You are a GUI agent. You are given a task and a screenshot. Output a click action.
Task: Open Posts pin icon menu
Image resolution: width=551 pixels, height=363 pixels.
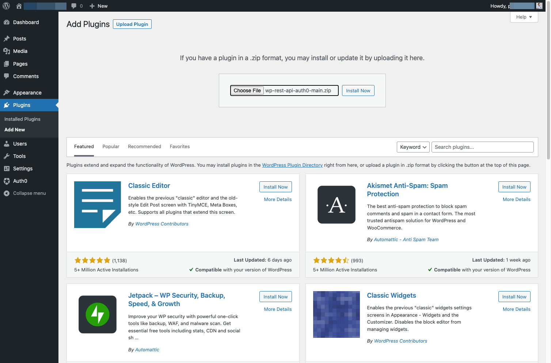pyautogui.click(x=7, y=39)
